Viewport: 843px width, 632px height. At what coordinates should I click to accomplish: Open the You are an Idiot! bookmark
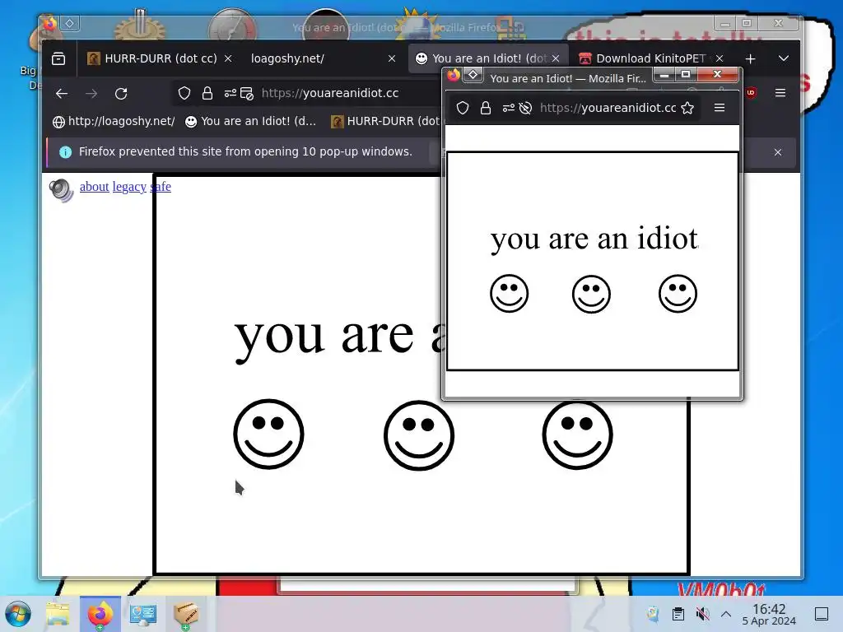coord(250,122)
